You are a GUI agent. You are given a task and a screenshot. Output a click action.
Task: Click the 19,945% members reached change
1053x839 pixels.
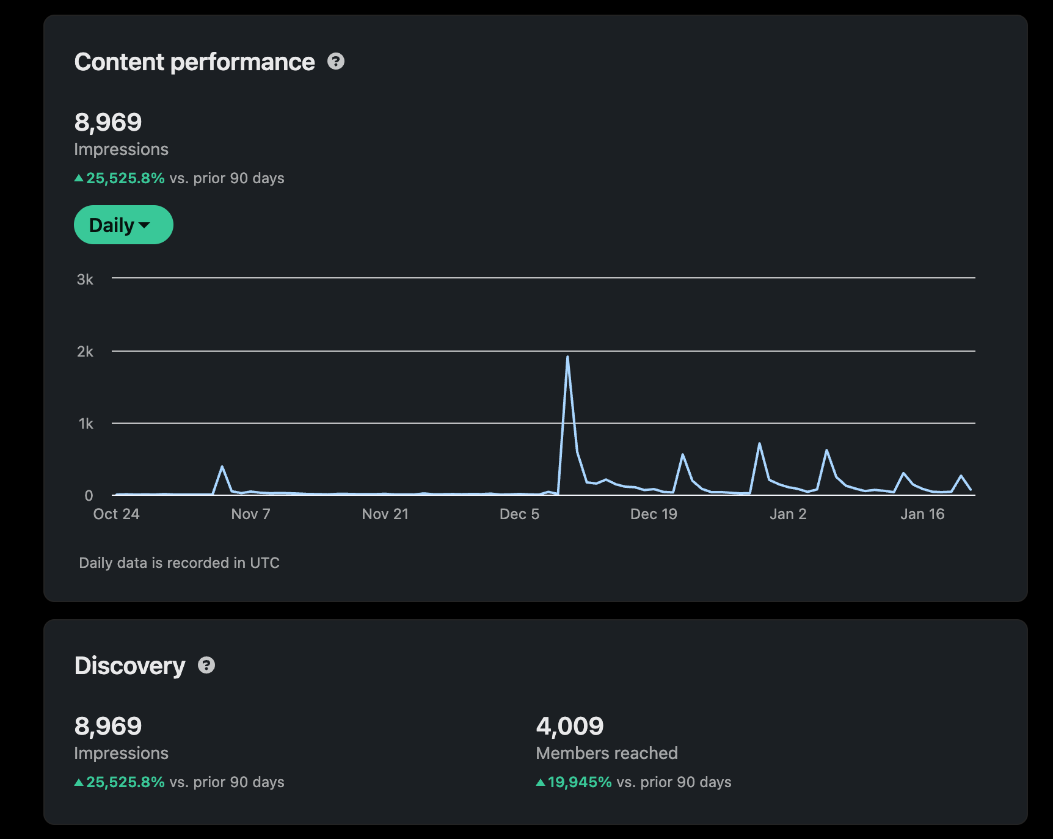click(580, 782)
